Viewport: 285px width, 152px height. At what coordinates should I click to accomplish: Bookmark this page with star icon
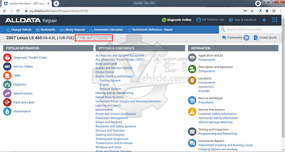click(252, 11)
